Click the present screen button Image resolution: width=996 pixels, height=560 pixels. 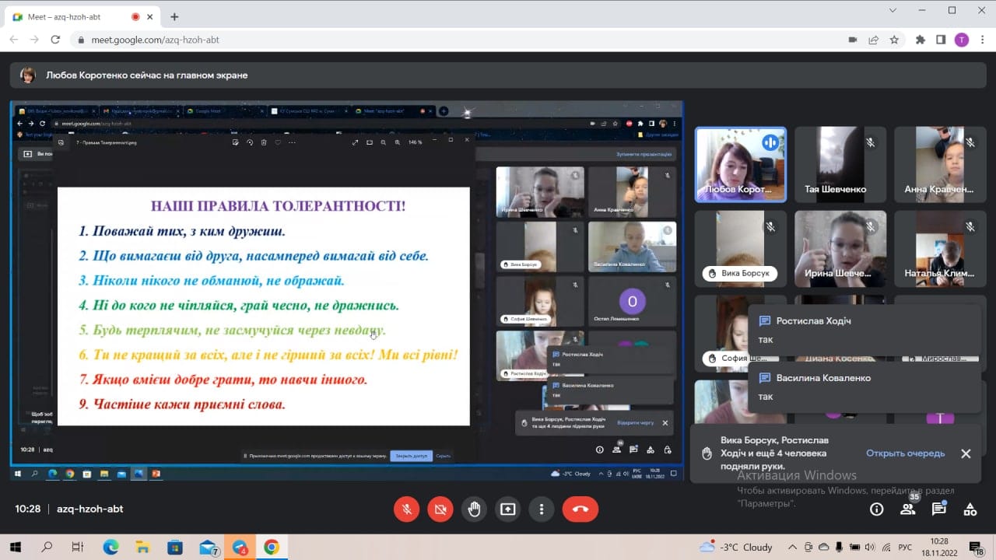point(507,509)
